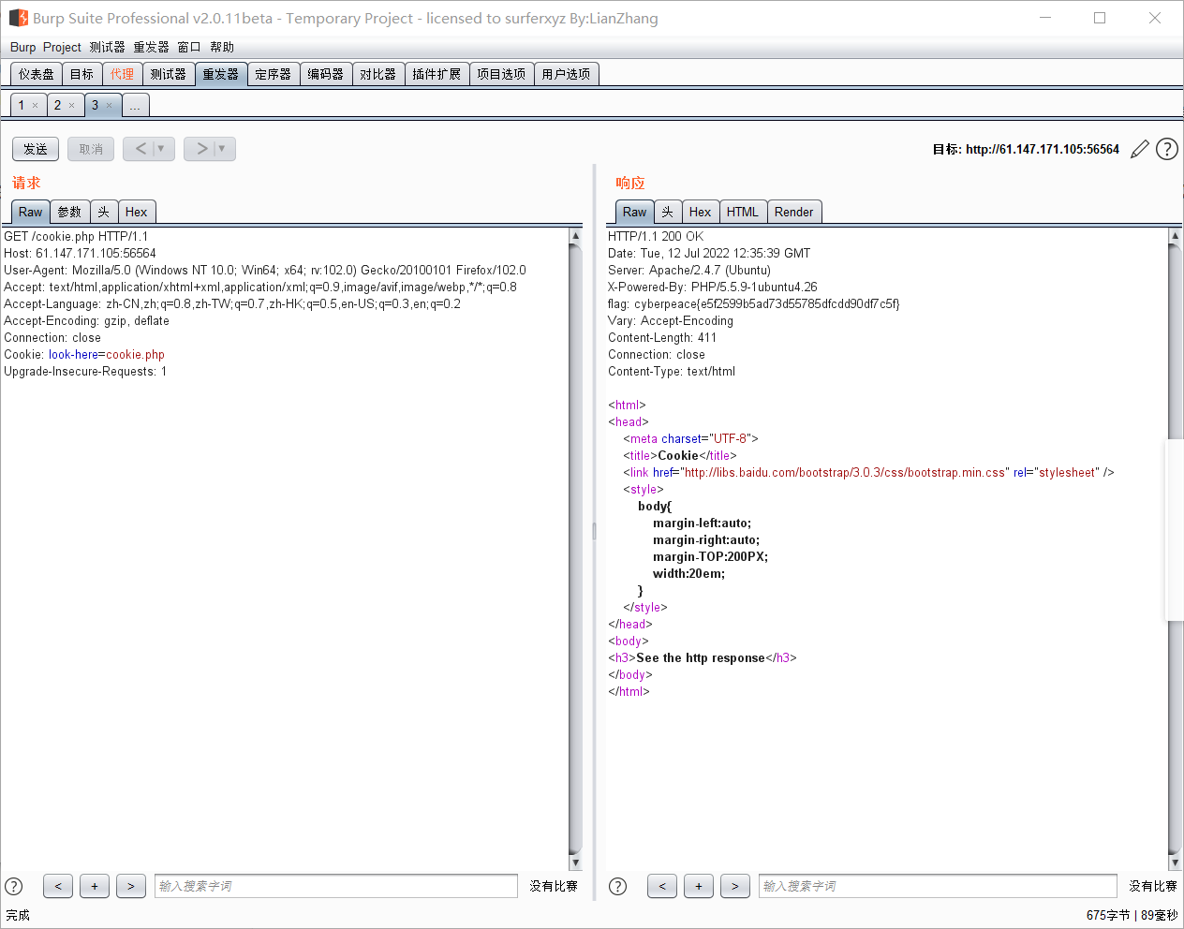The height and width of the screenshot is (929, 1184).
Task: Click the help icon below response panel
Action: click(618, 886)
